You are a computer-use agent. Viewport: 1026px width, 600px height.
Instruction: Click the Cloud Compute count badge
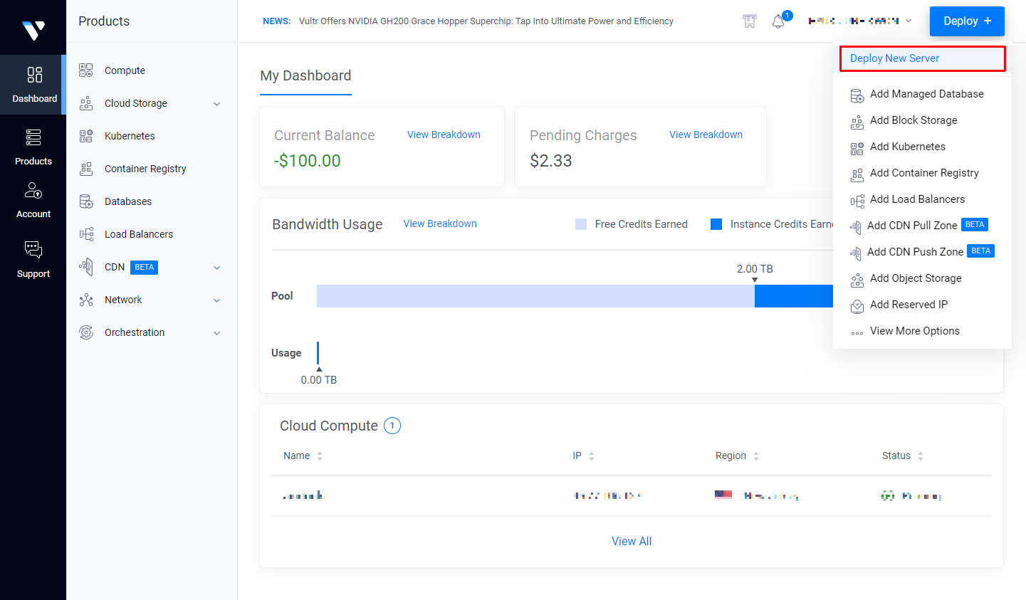tap(392, 426)
